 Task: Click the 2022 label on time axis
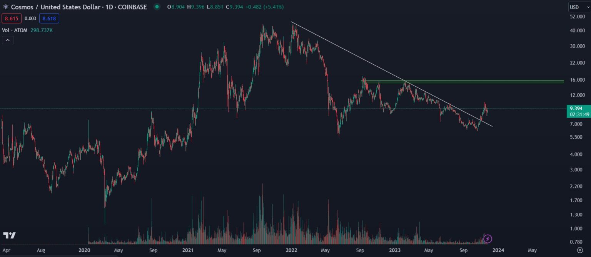[x=291, y=250]
